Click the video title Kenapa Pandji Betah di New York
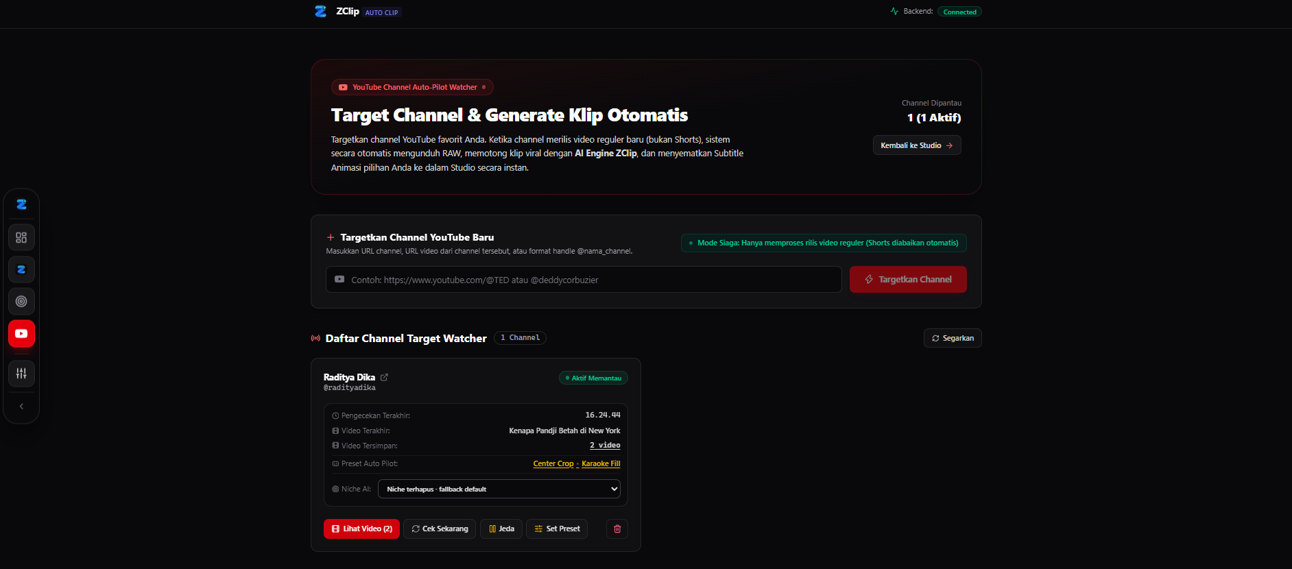Screen dimensions: 1292x569 [x=564, y=431]
